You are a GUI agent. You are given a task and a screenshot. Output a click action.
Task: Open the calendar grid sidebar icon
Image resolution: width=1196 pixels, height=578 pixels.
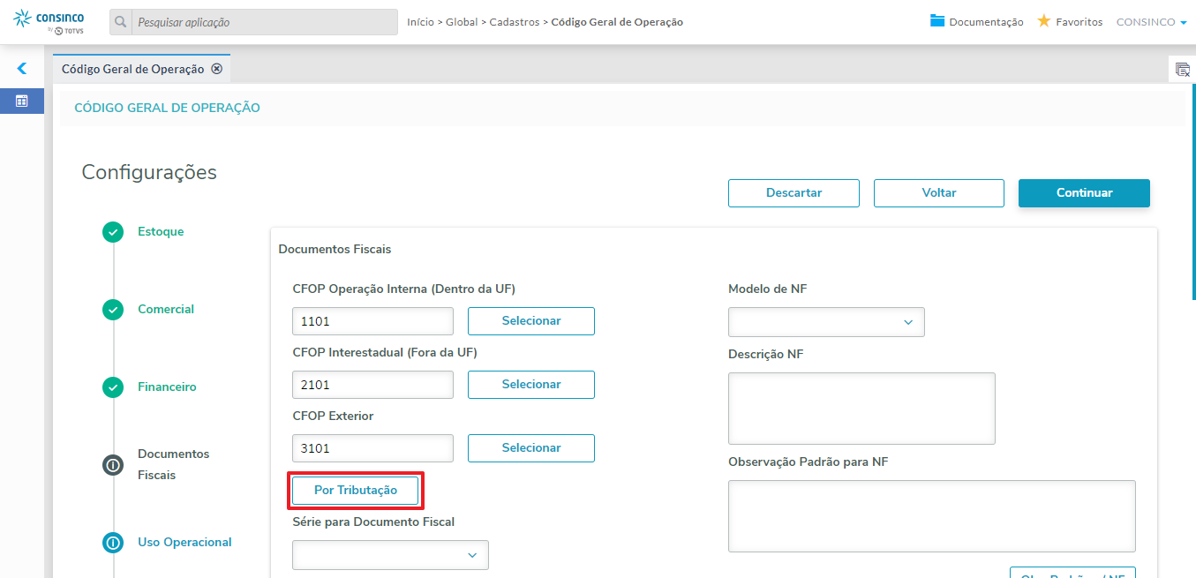pyautogui.click(x=22, y=101)
